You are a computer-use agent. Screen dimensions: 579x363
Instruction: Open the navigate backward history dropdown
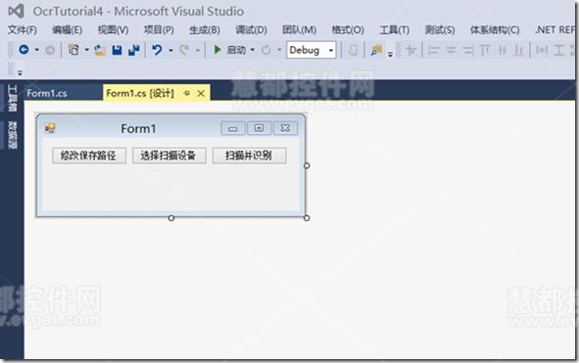[x=37, y=50]
